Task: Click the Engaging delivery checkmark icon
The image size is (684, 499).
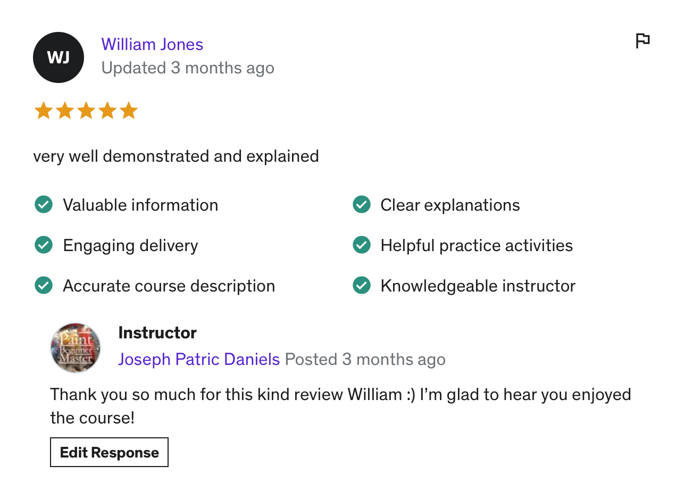Action: pyautogui.click(x=44, y=245)
